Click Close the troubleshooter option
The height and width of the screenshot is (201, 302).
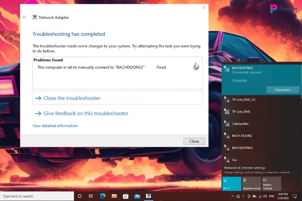(72, 98)
